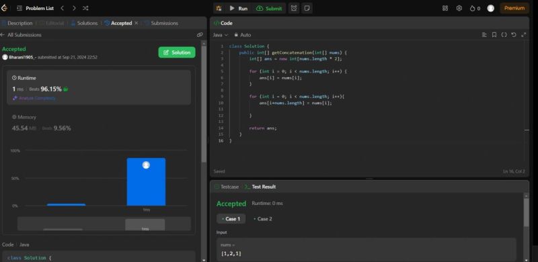Screen dimensions: 538x262
Task: Expand code editor to fullscreen
Action: (524, 35)
